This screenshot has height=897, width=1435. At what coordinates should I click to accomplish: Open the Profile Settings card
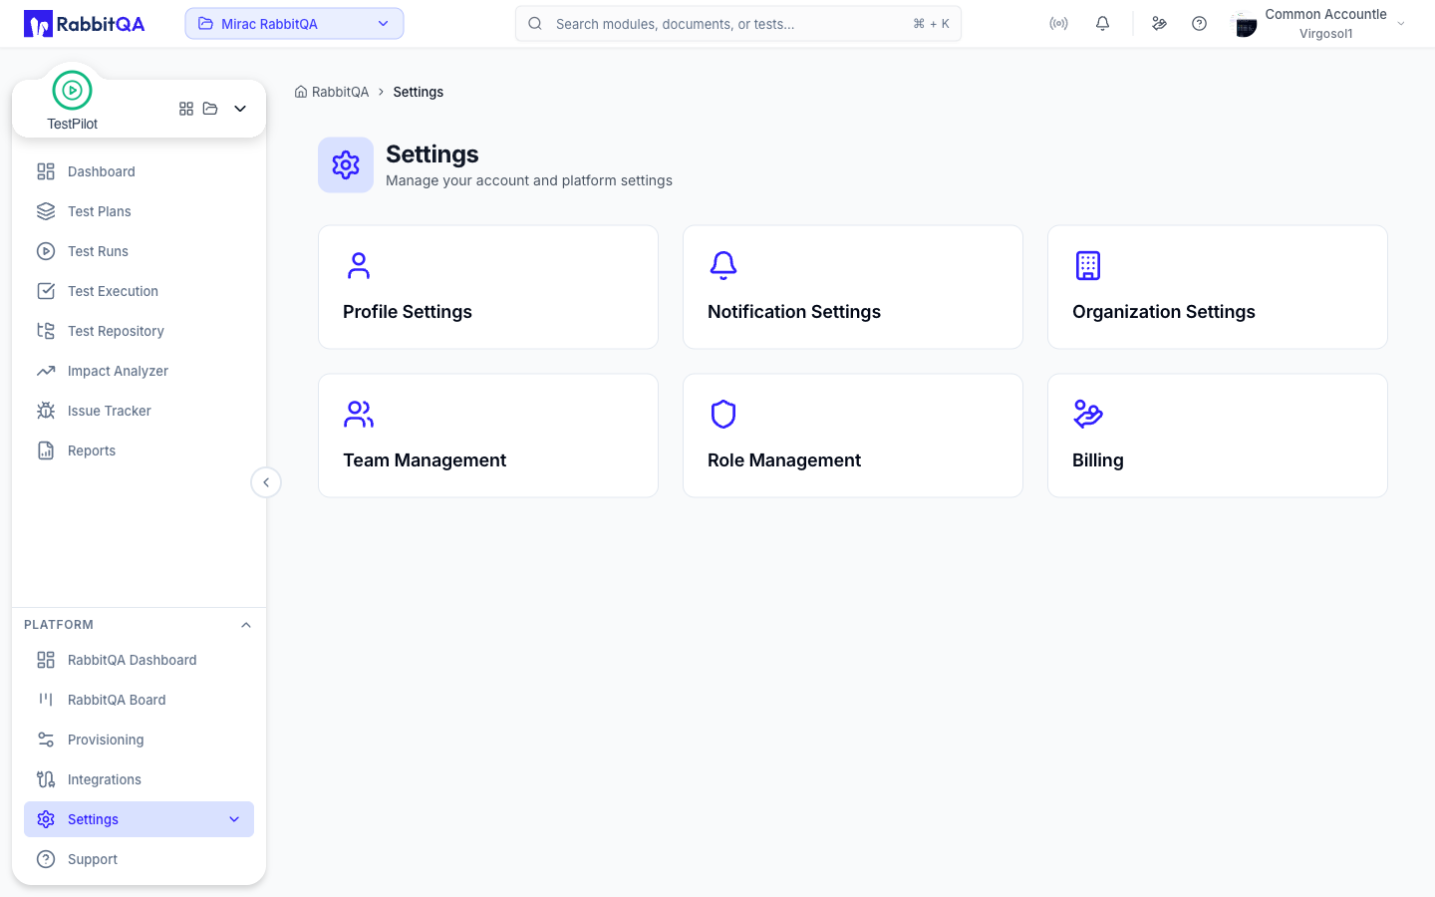(488, 287)
